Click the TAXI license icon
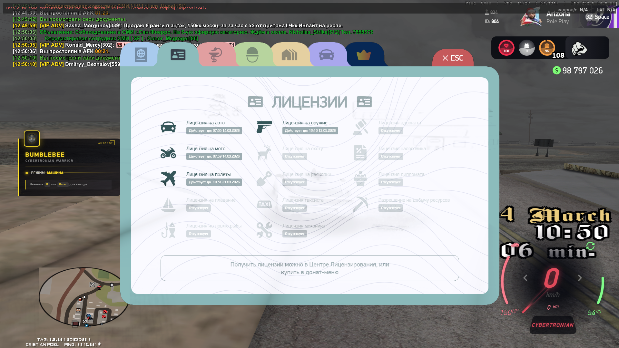The image size is (619, 348). coord(264,204)
